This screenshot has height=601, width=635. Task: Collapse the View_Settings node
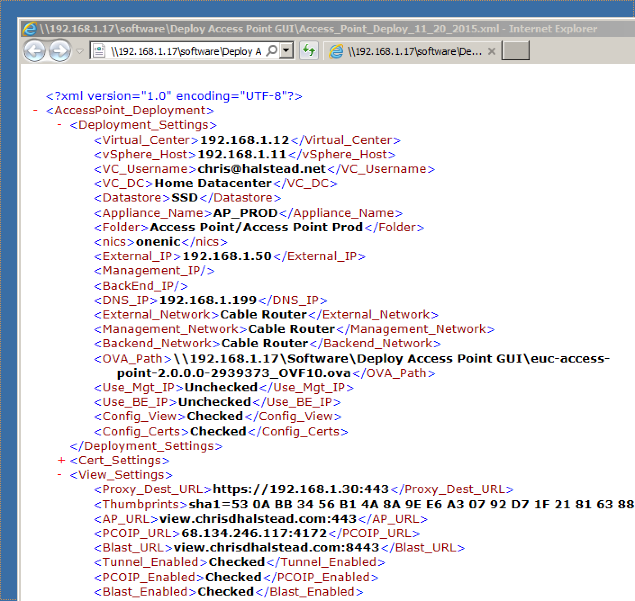pos(59,475)
